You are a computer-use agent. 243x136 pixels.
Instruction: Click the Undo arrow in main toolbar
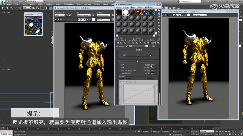pyautogui.click(x=3, y=8)
